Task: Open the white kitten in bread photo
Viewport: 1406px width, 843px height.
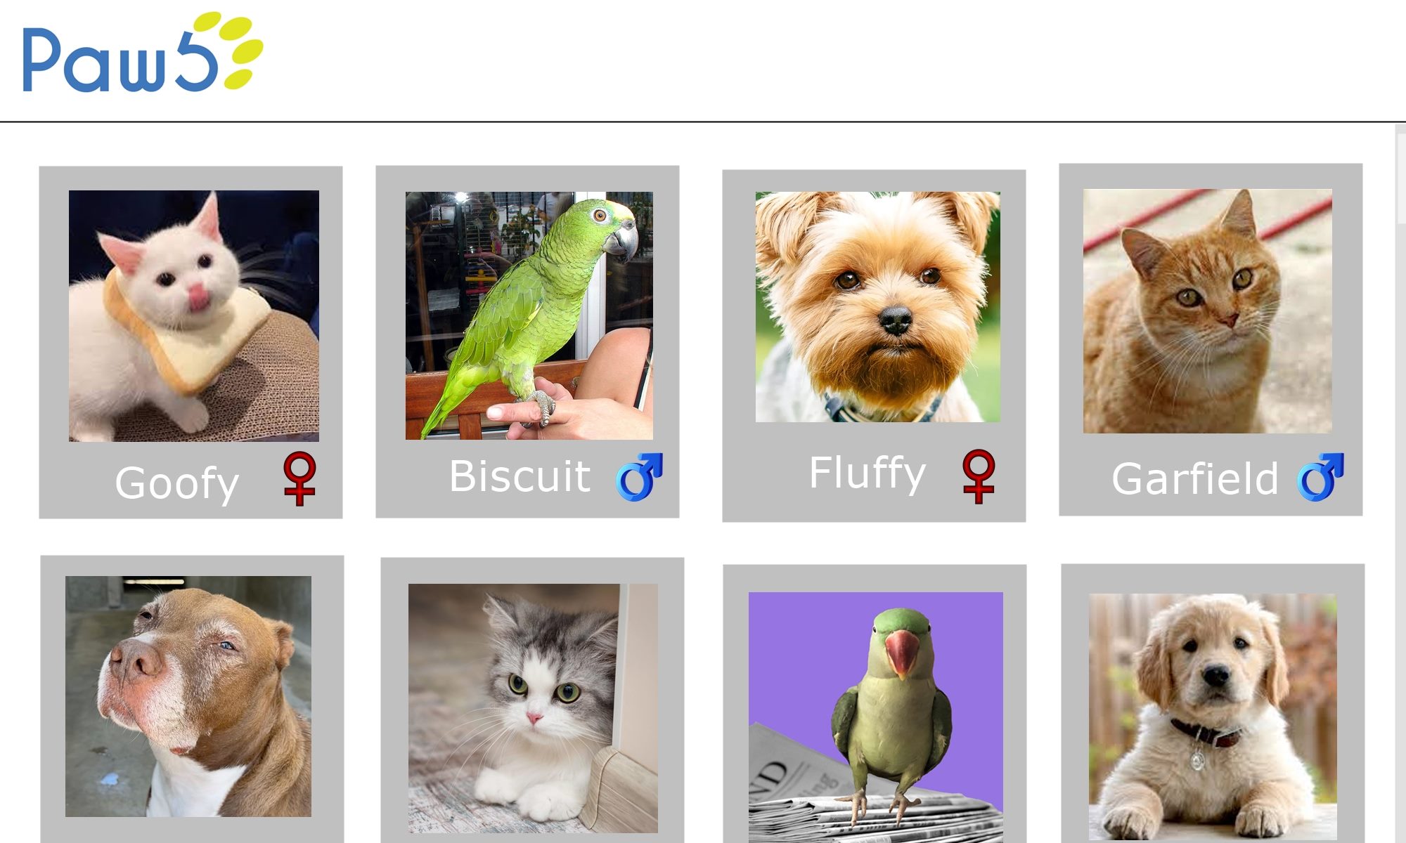Action: (x=194, y=315)
